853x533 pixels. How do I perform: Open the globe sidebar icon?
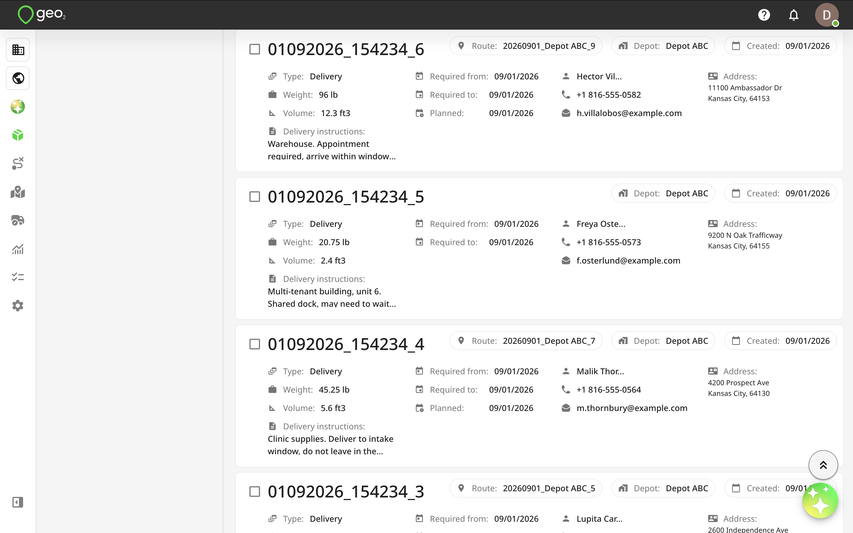(18, 78)
